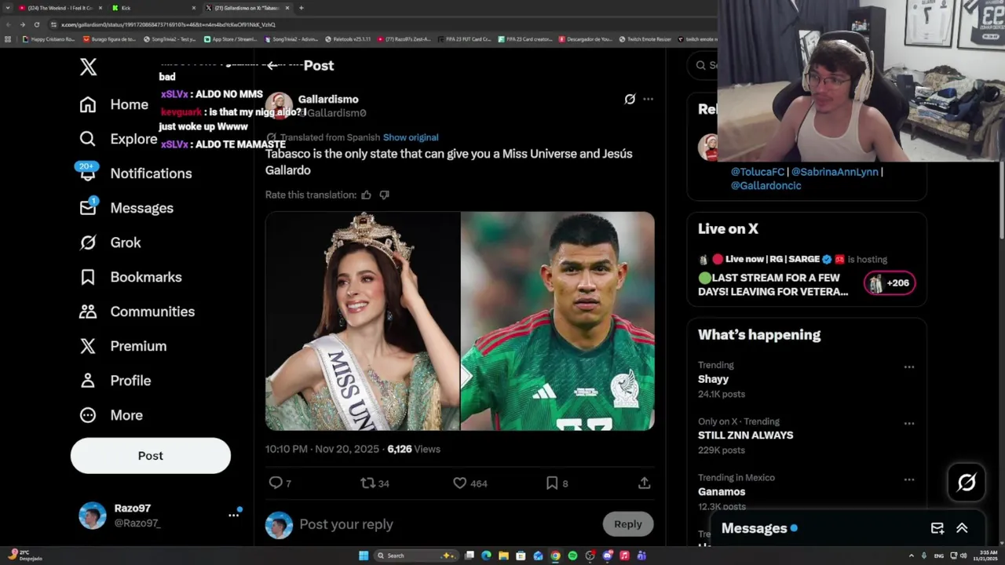Click 6,126 Views count
Image resolution: width=1005 pixels, height=565 pixels.
[x=414, y=450]
